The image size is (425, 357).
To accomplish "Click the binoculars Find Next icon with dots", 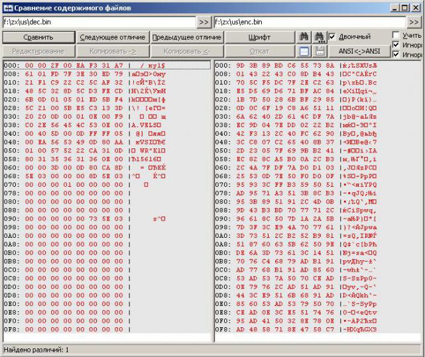I will (x=319, y=37).
